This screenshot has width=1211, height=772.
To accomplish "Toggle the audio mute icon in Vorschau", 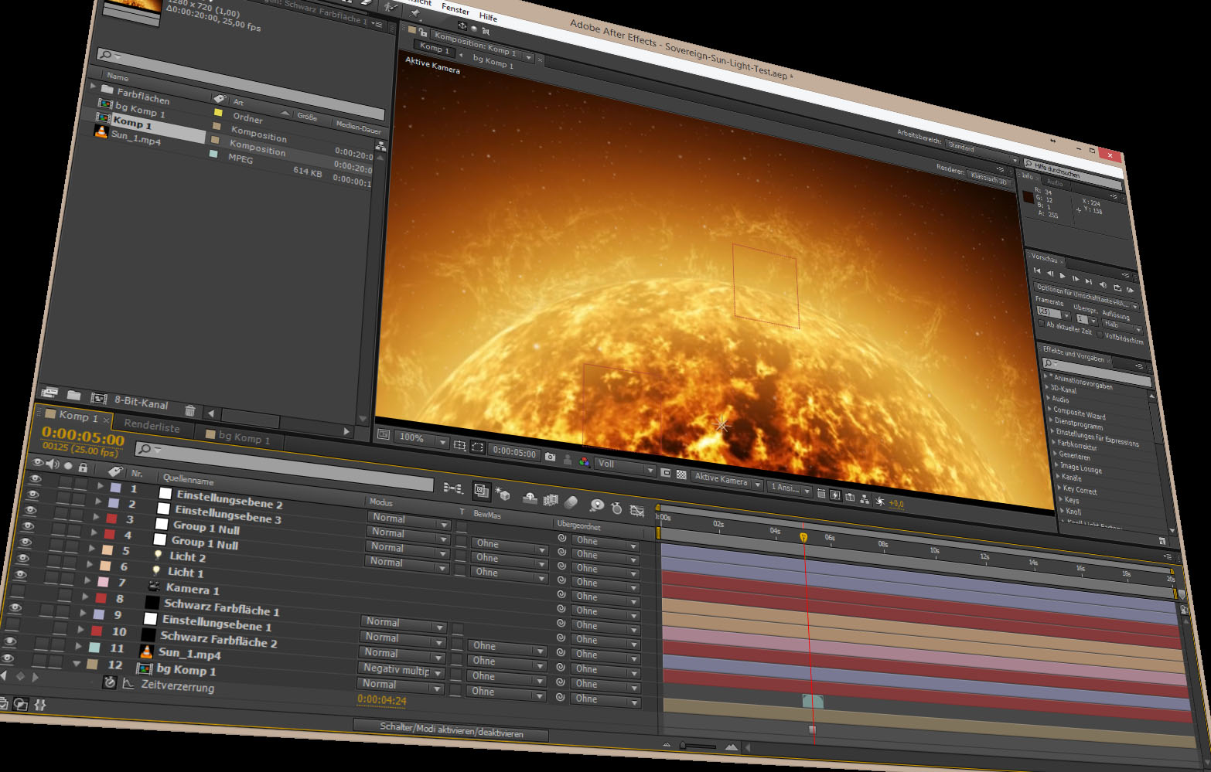I will point(1103,284).
